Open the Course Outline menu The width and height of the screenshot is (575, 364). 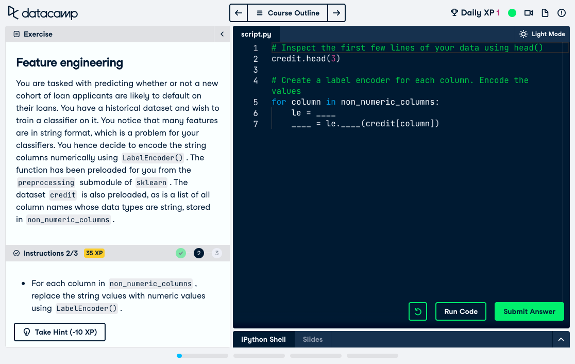click(x=287, y=13)
